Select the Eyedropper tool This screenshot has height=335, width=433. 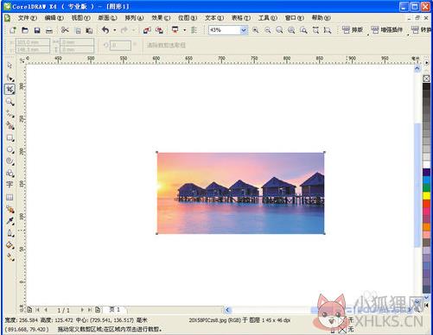coord(10,221)
